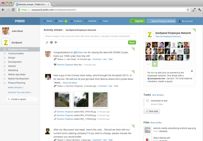The width and height of the screenshot is (203, 141).
Task: Click the heart icon beside Dominic Chapman likes
Action: coord(55,65)
